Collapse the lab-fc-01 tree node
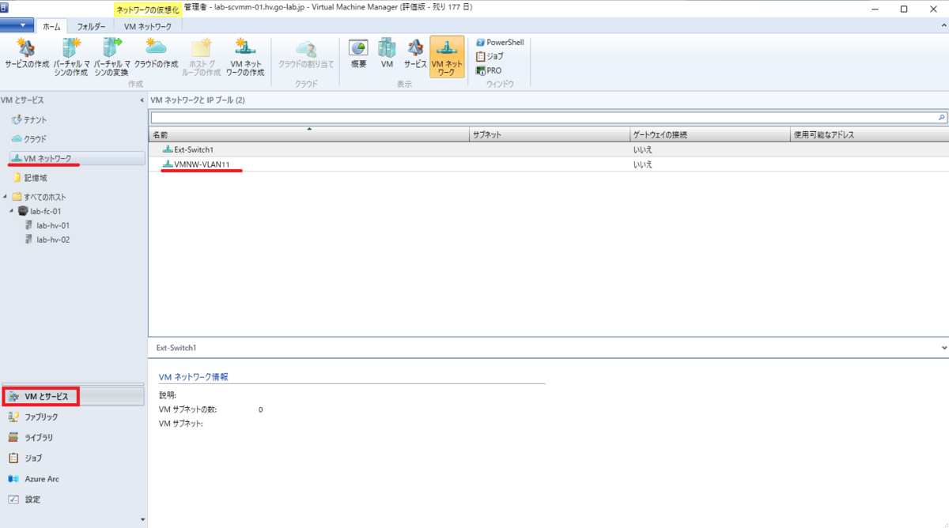This screenshot has height=528, width=949. pyautogui.click(x=12, y=211)
